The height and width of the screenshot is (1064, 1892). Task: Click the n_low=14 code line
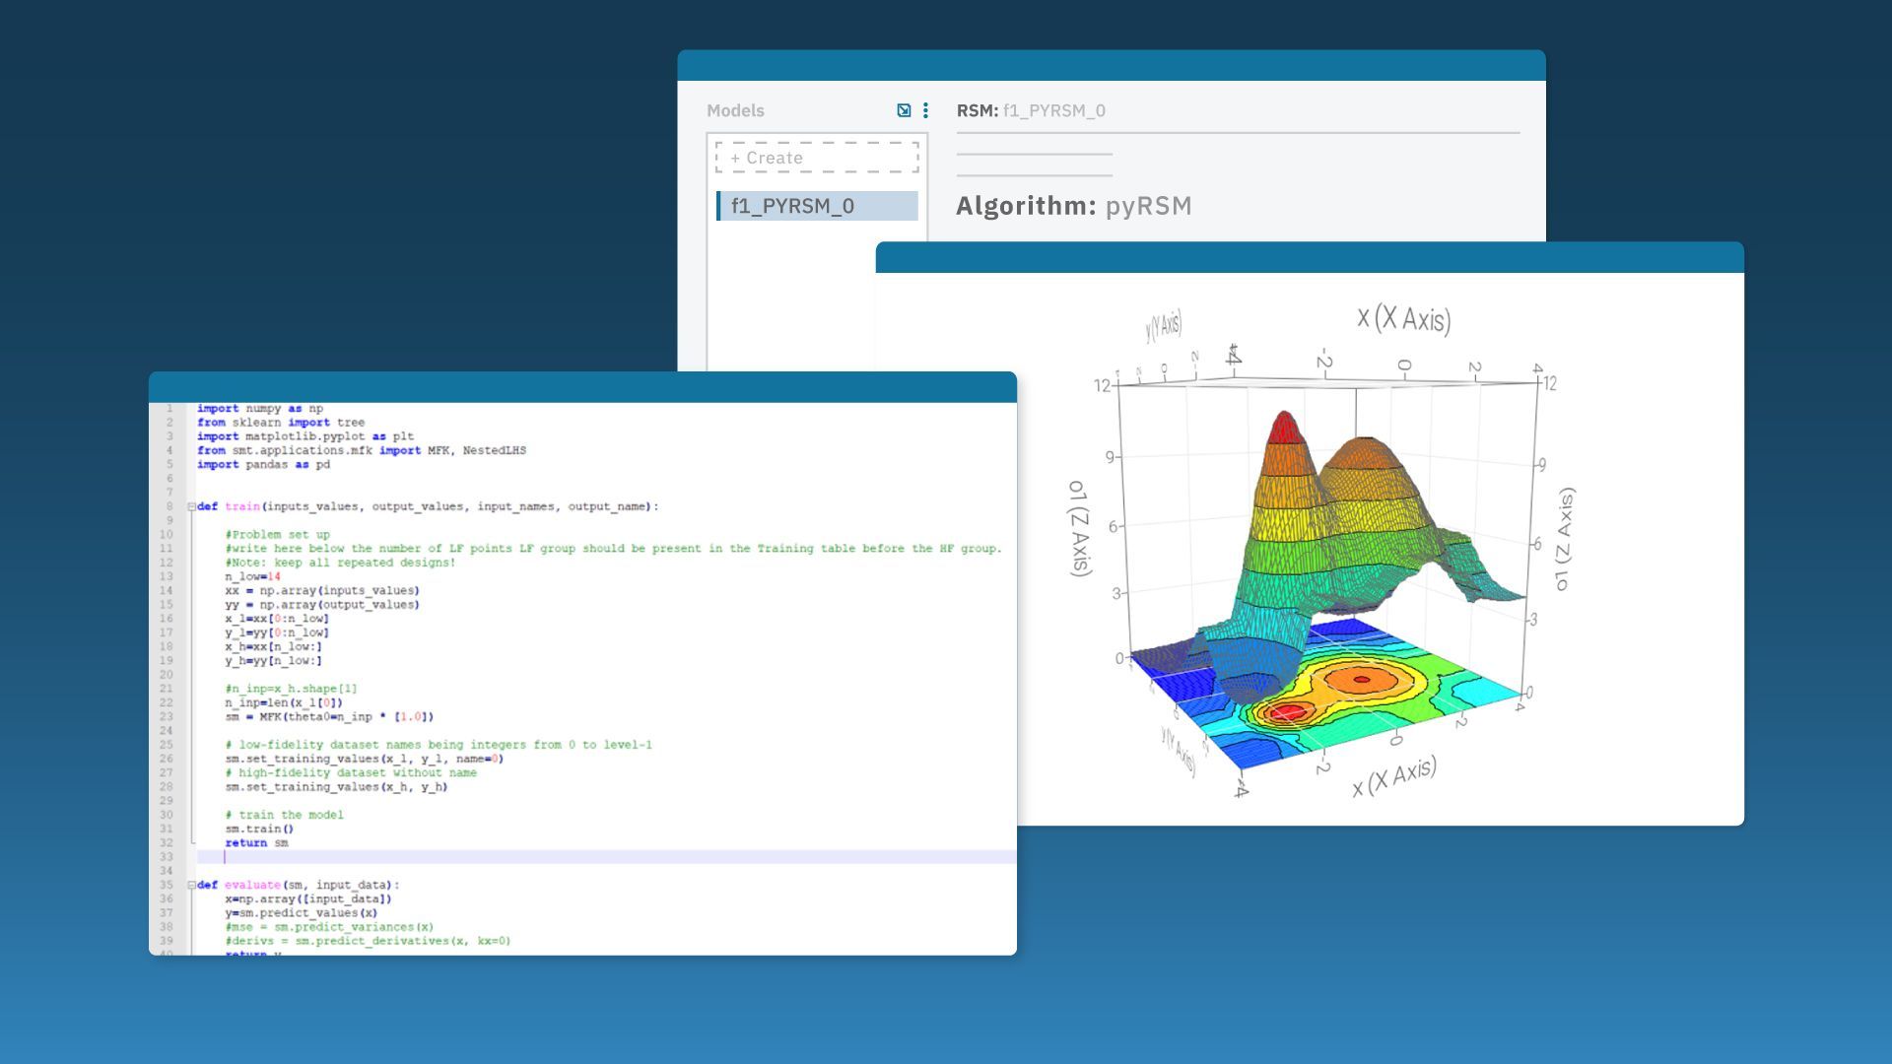coord(252,576)
